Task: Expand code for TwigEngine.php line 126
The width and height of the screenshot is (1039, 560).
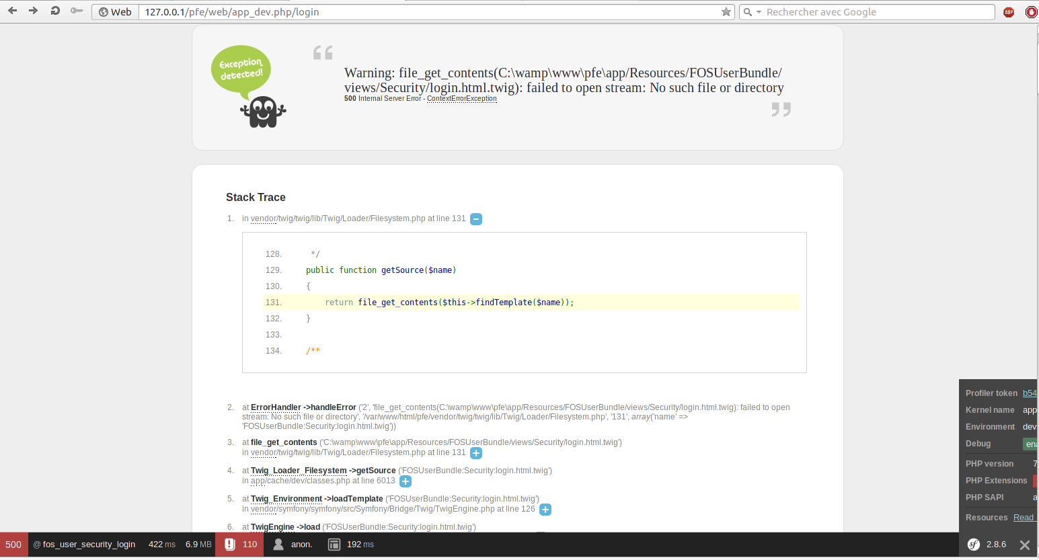Action: (x=545, y=510)
